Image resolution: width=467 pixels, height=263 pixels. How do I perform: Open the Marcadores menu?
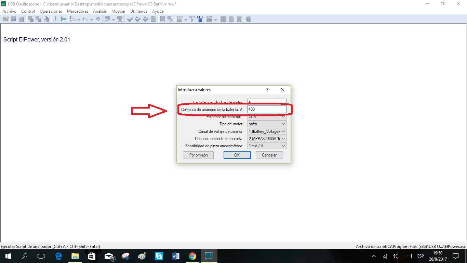click(x=78, y=11)
